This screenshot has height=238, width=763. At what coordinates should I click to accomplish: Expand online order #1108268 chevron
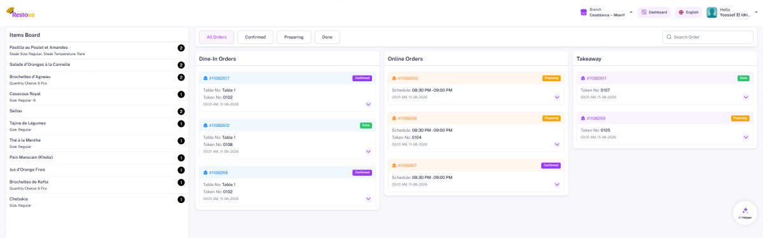[557, 144]
